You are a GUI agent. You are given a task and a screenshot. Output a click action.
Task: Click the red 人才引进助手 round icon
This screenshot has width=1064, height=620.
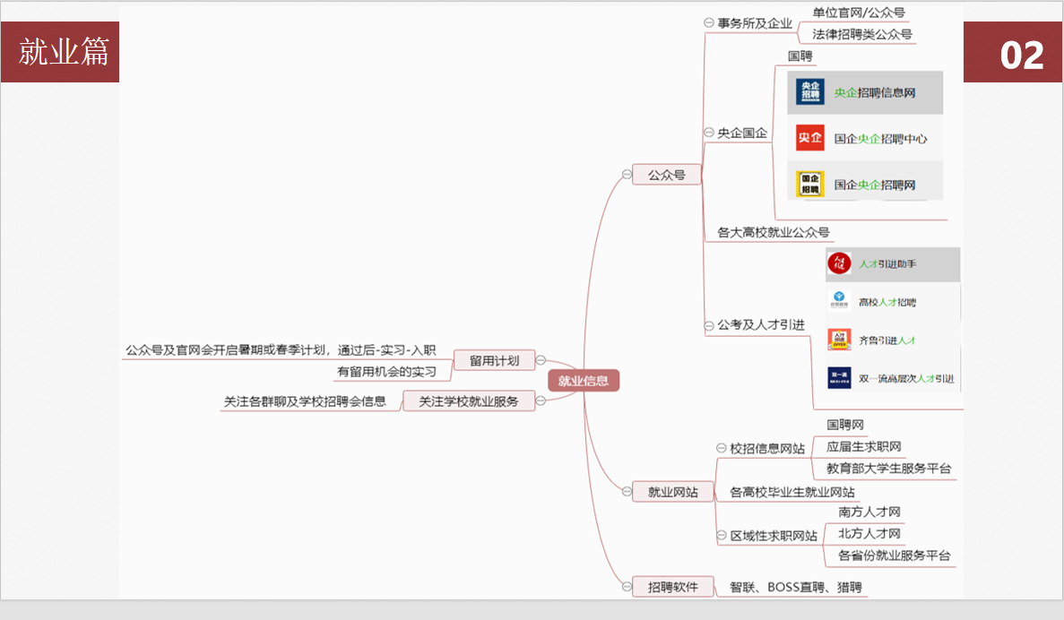point(839,264)
